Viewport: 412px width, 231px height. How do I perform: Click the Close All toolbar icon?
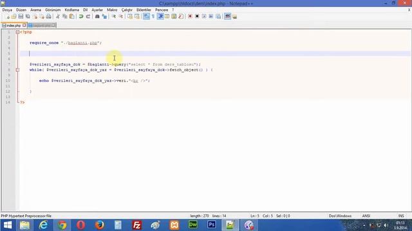tap(41, 17)
